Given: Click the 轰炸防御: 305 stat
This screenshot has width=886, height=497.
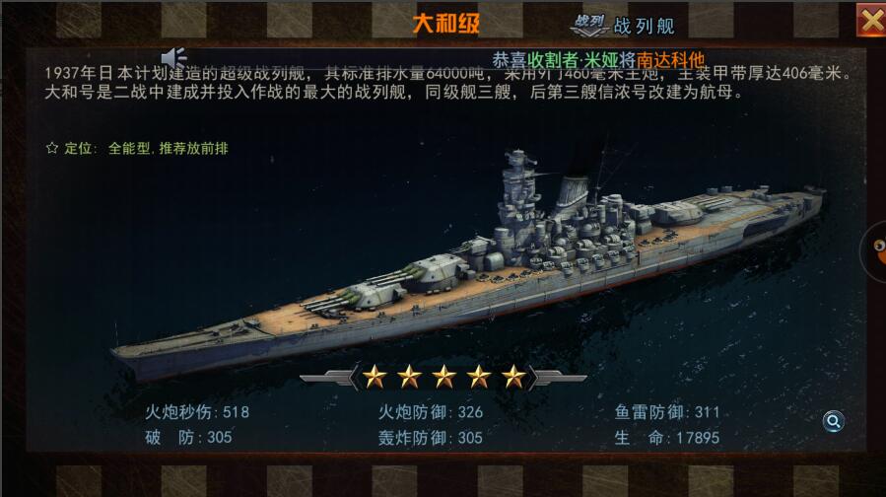Looking at the screenshot, I should coord(431,438).
